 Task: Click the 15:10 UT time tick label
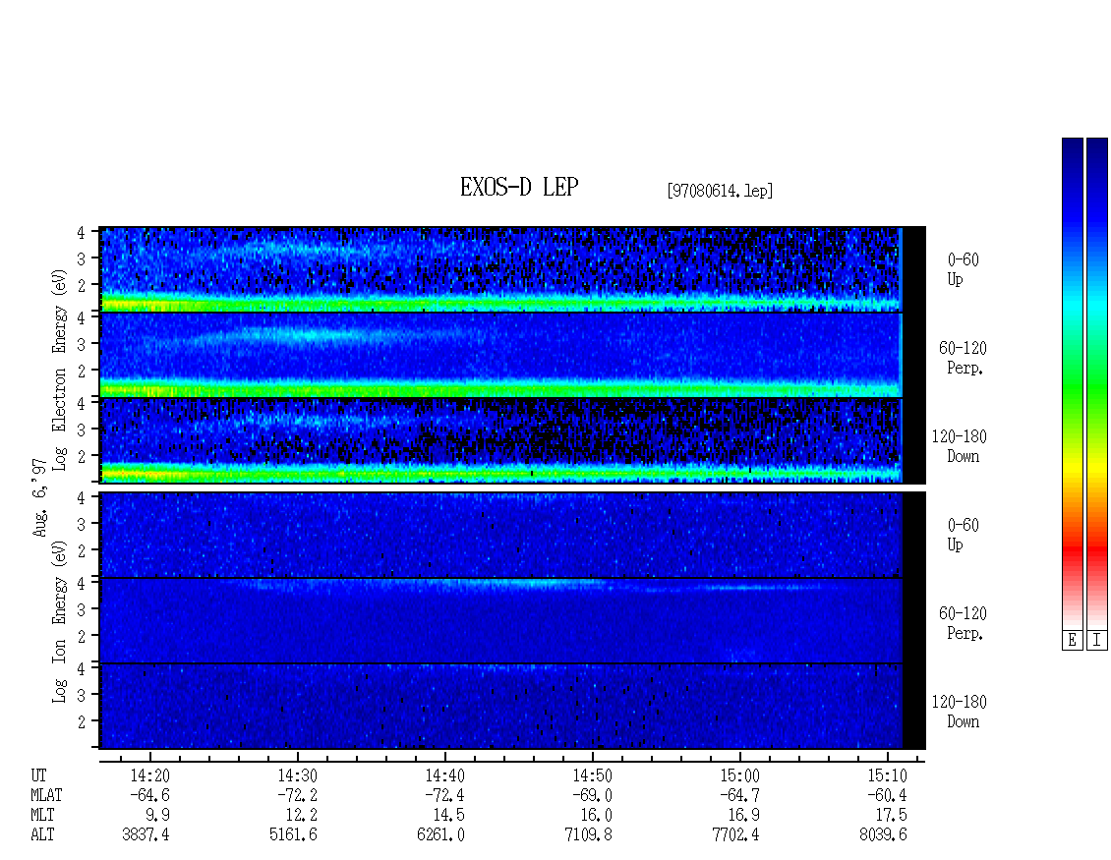[x=887, y=775]
